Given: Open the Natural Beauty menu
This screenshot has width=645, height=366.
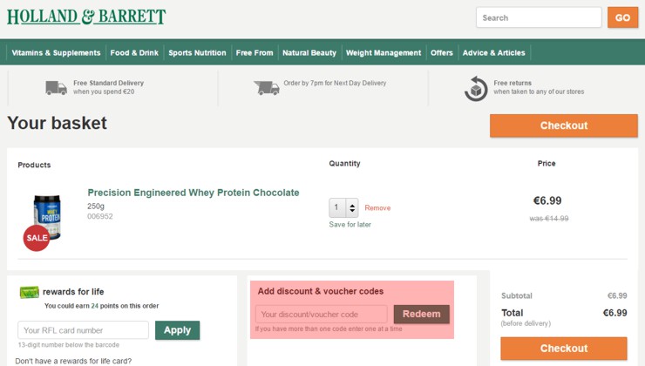Looking at the screenshot, I should click(309, 52).
